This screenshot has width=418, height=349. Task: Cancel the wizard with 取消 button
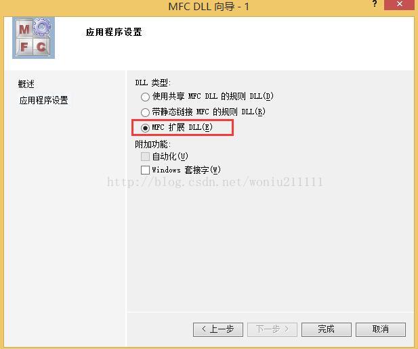click(x=381, y=329)
